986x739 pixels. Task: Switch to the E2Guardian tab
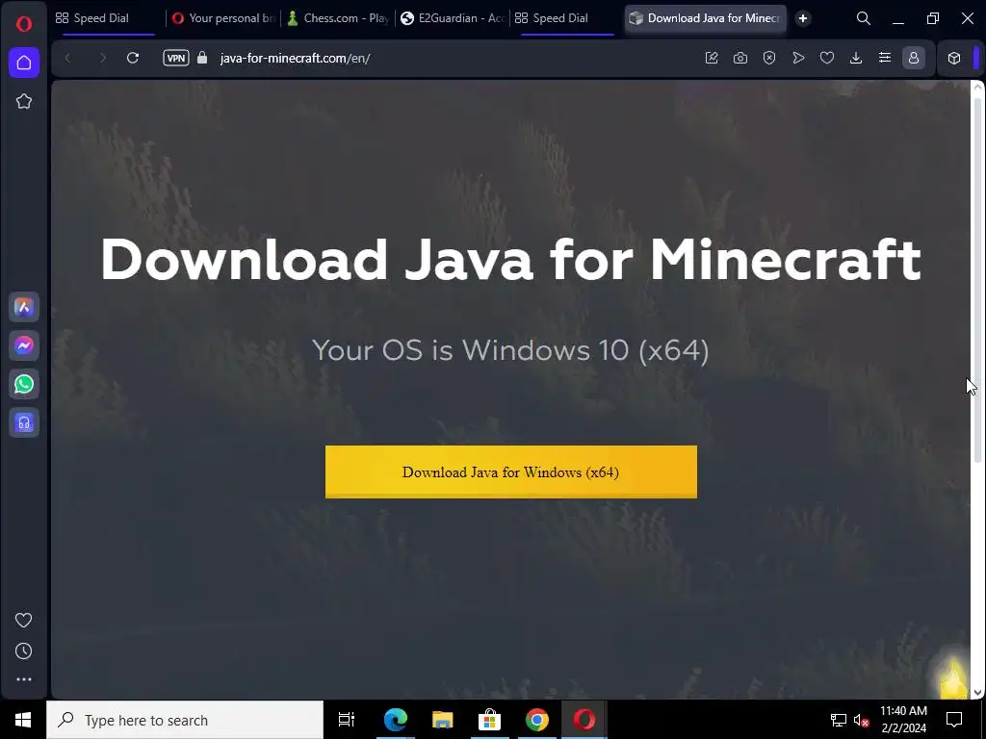[x=453, y=18]
